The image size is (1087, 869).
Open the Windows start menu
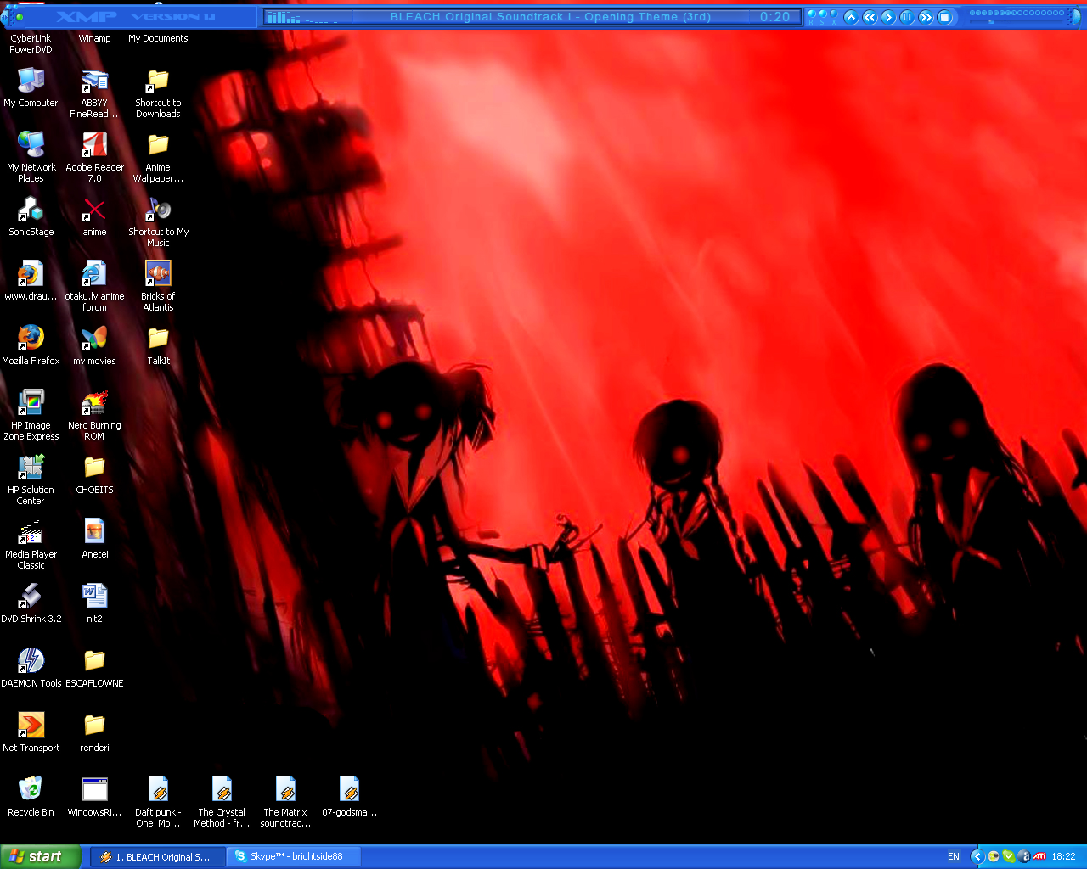pos(41,857)
